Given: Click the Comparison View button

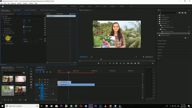Looking at the screenshot, I should [x=139, y=63].
